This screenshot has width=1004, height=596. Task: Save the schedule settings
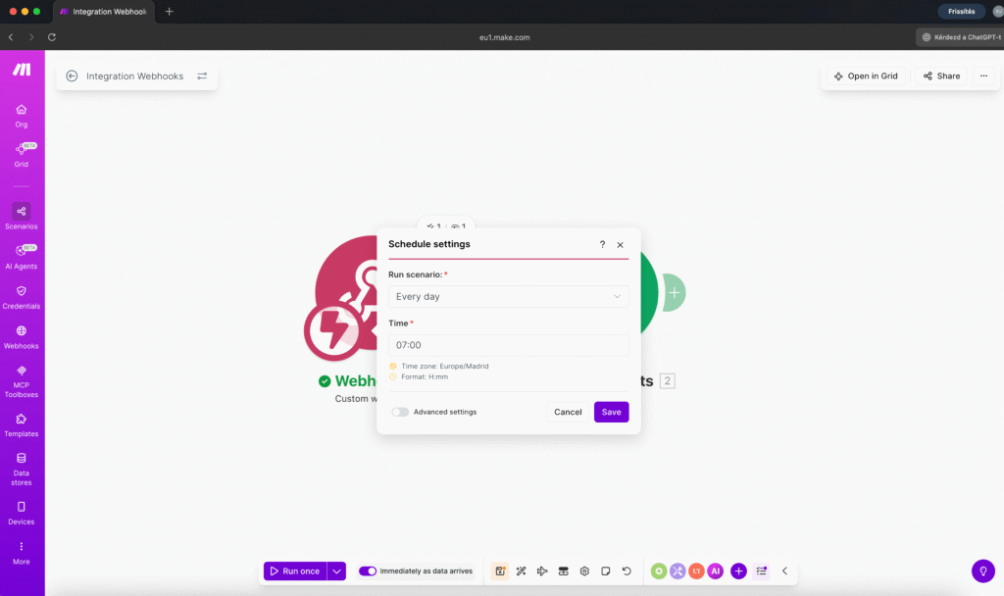pos(611,412)
